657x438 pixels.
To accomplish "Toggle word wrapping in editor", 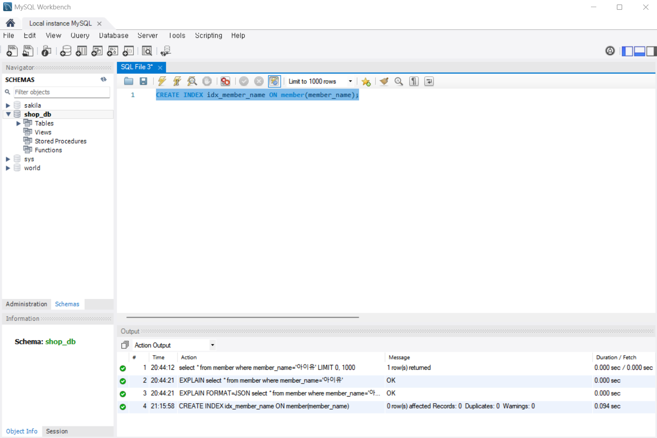I will [x=429, y=81].
